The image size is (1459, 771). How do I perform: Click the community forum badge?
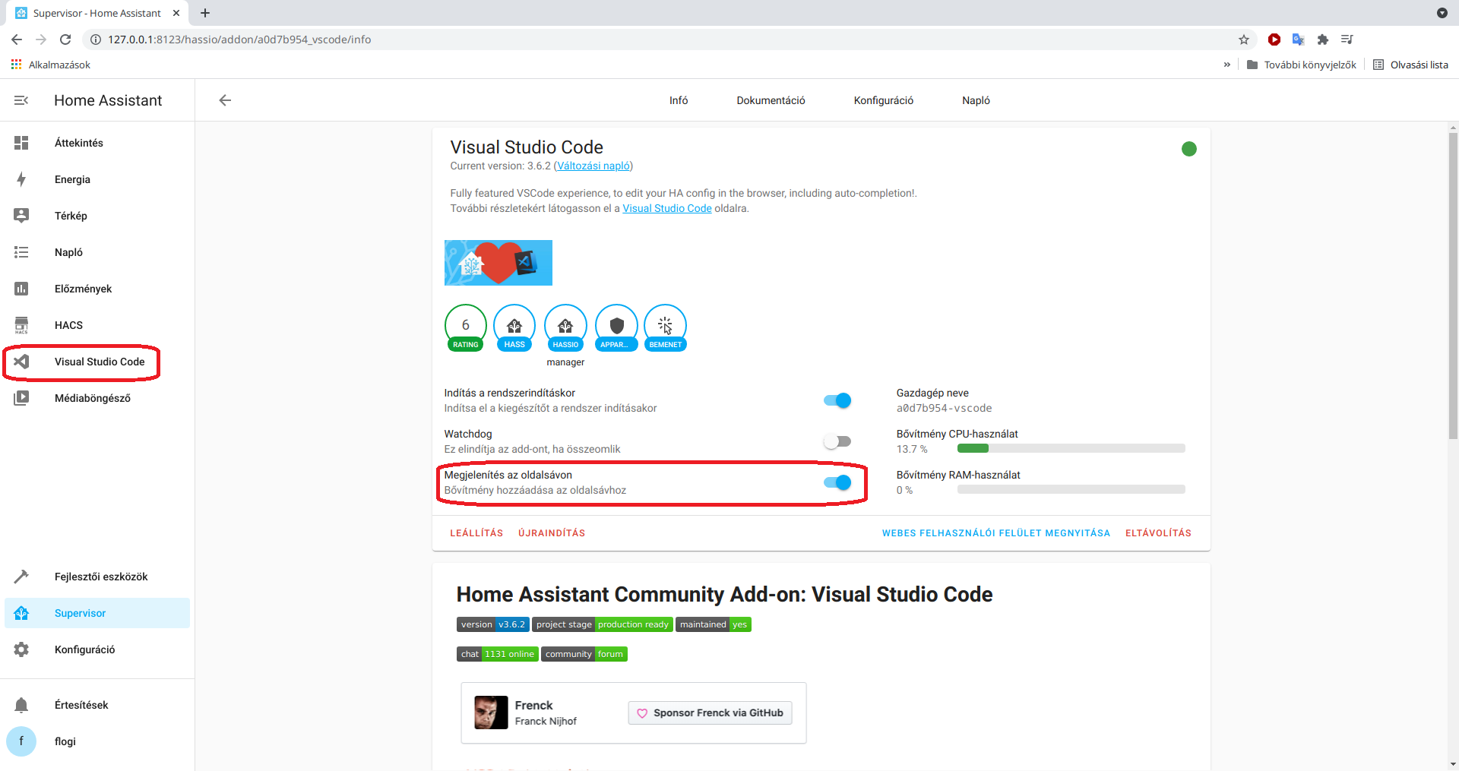(x=584, y=654)
